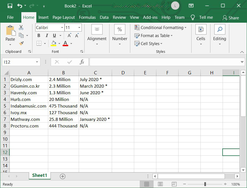Switch to the View tab
Image resolution: width=247 pixels, height=188 pixels.
coord(134,17)
